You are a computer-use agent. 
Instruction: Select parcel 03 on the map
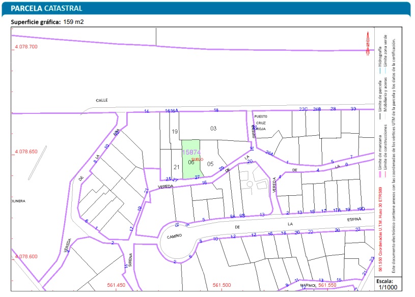[213, 128]
